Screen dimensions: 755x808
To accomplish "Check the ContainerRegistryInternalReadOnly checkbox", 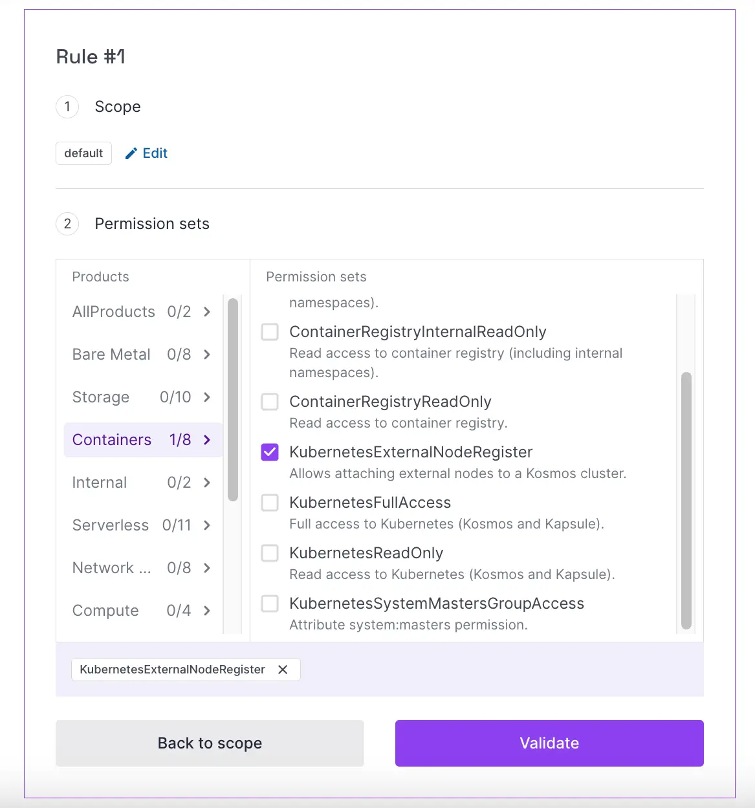I will 270,332.
